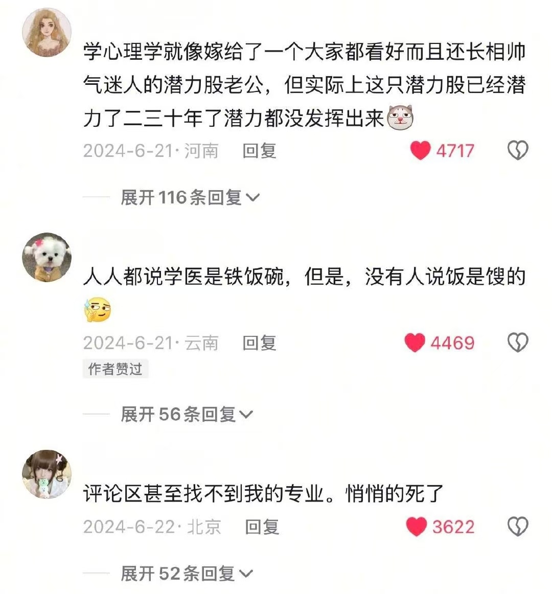
Task: Expand 52 replies on third comment
Action: point(187,573)
